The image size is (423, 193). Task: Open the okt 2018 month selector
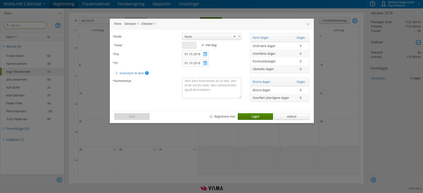point(98,21)
